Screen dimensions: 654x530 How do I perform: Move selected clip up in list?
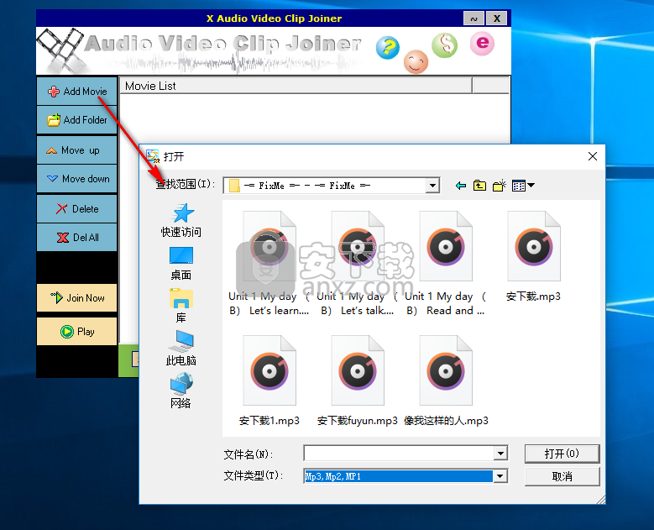pos(76,150)
